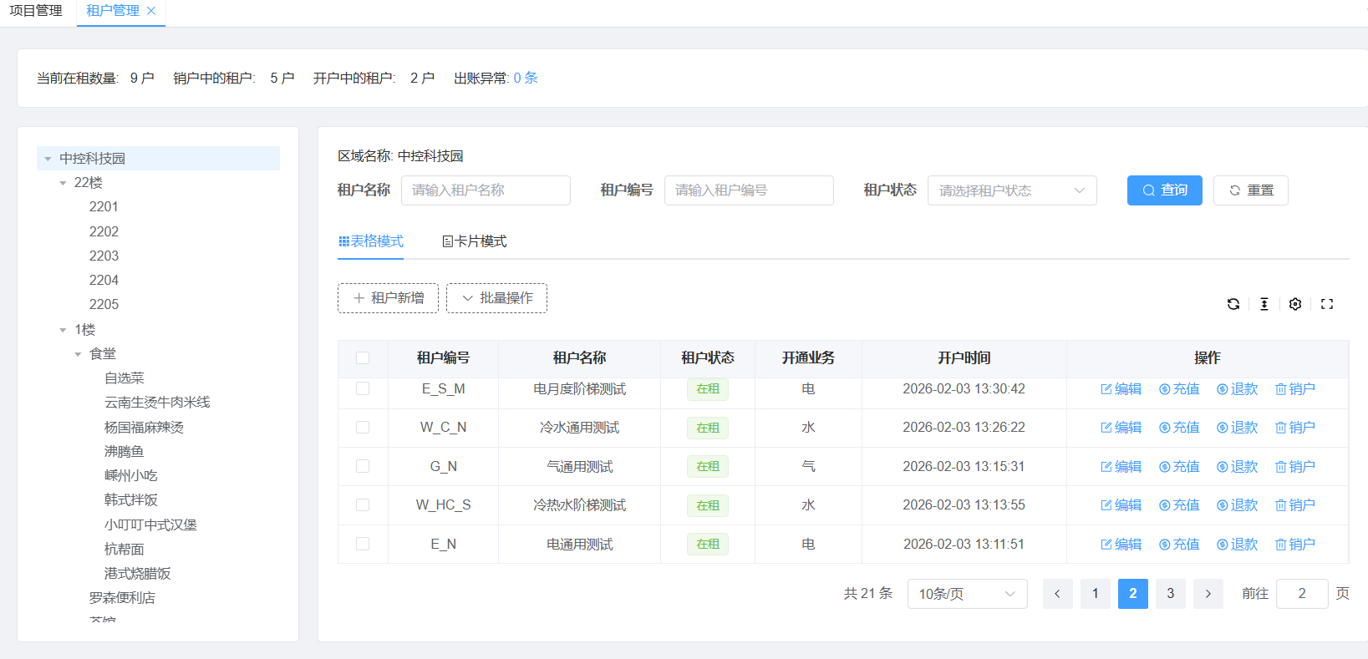Close the 租户管理 tab
Viewport: 1368px width, 659px height.
coord(151,11)
